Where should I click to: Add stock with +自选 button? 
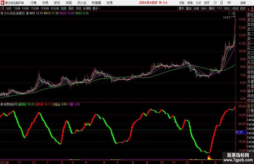tap(235, 8)
